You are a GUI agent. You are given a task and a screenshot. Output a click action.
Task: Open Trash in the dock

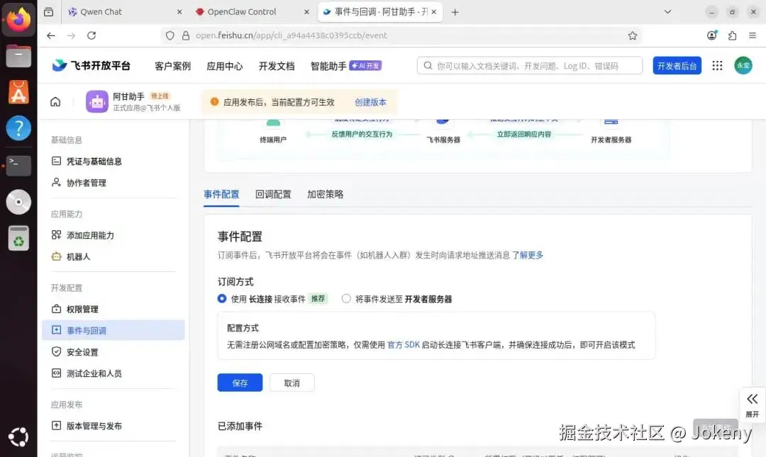pyautogui.click(x=18, y=239)
